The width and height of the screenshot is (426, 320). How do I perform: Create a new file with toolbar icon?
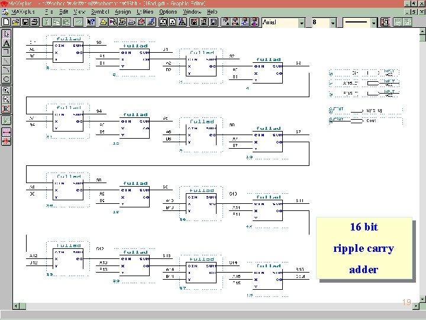point(6,22)
